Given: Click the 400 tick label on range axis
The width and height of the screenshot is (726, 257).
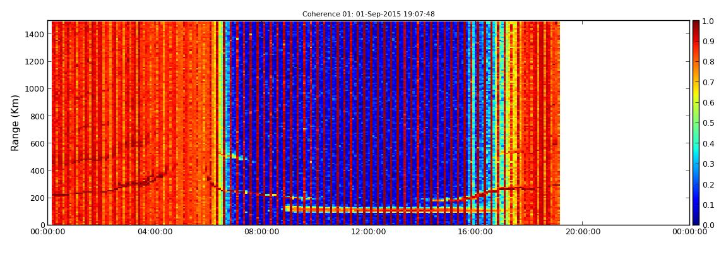Looking at the screenshot, I should pos(37,171).
